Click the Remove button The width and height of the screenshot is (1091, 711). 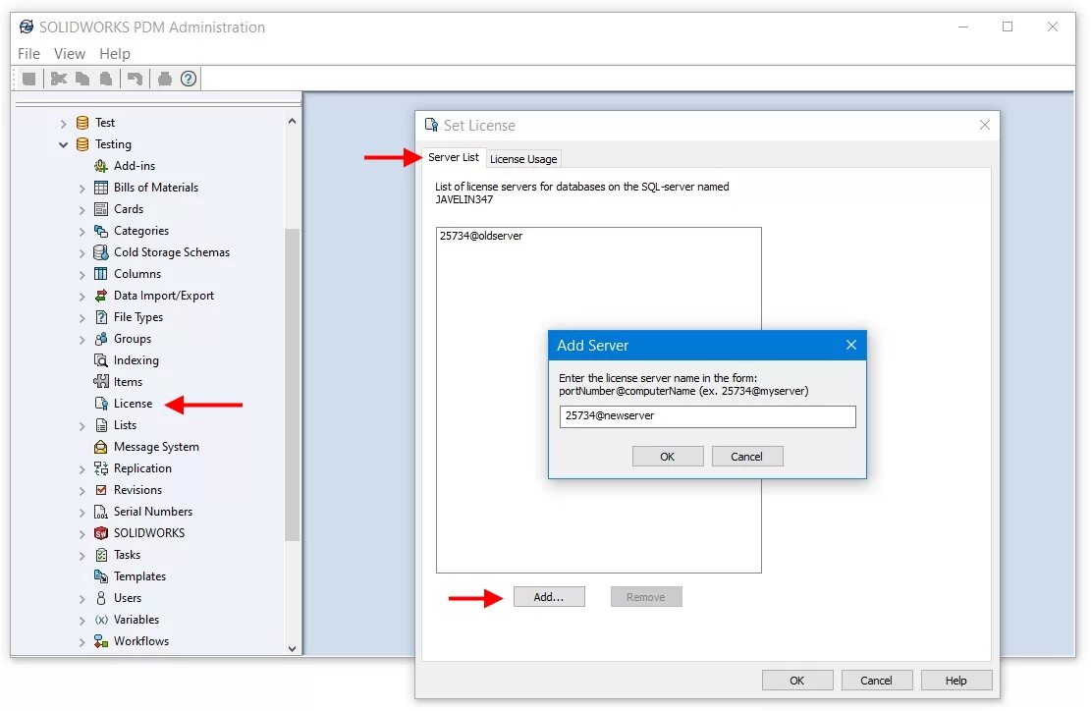pos(646,597)
